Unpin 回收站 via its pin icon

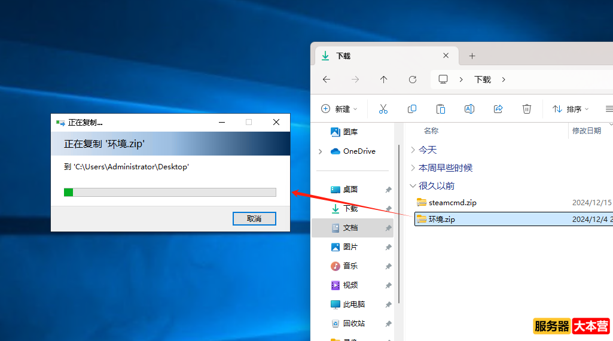pyautogui.click(x=388, y=324)
